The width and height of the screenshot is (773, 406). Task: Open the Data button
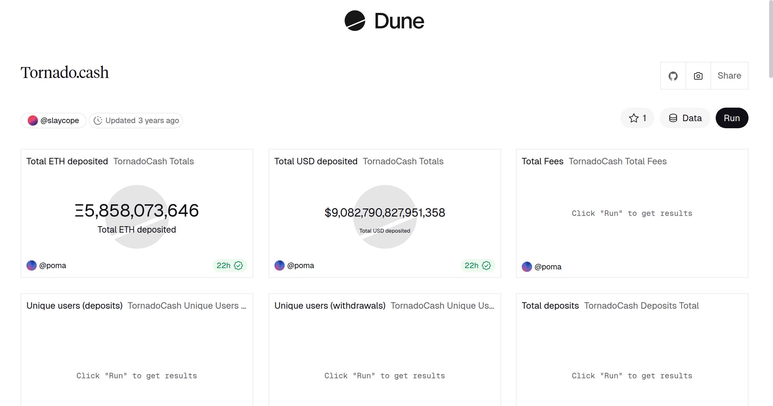click(685, 118)
